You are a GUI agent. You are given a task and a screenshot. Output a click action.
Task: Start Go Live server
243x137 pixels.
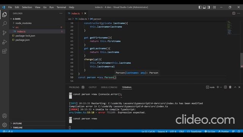[210, 131]
